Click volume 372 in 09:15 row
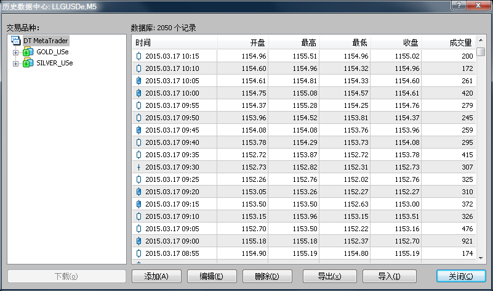Image resolution: width=493 pixels, height=291 pixels. pos(467,204)
